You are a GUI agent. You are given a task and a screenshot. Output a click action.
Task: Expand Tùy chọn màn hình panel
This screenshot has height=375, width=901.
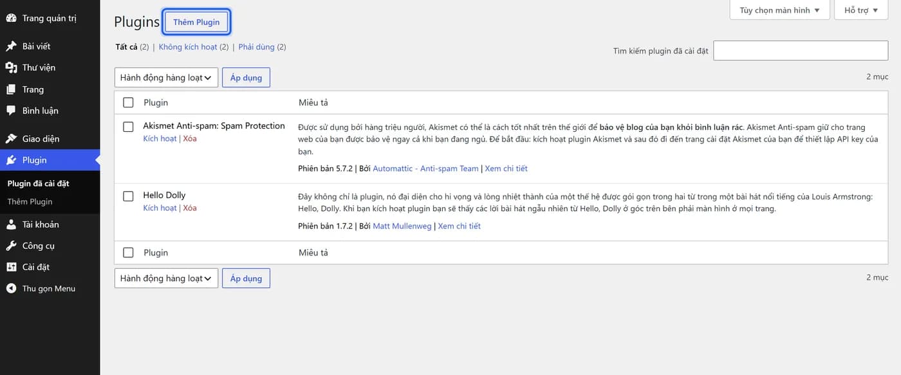(x=779, y=10)
